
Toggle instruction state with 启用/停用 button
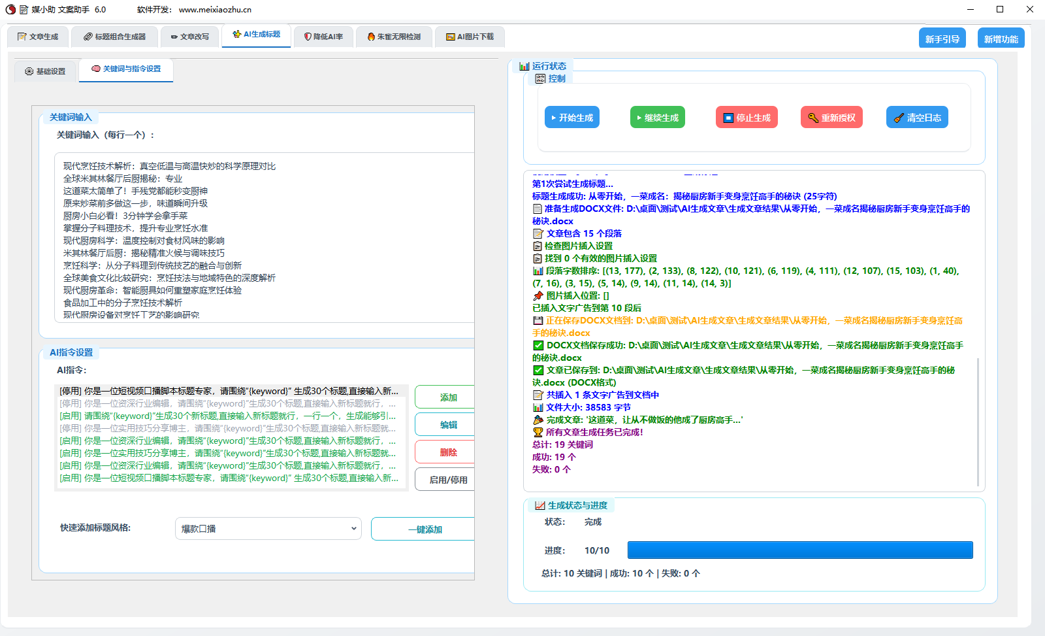447,480
